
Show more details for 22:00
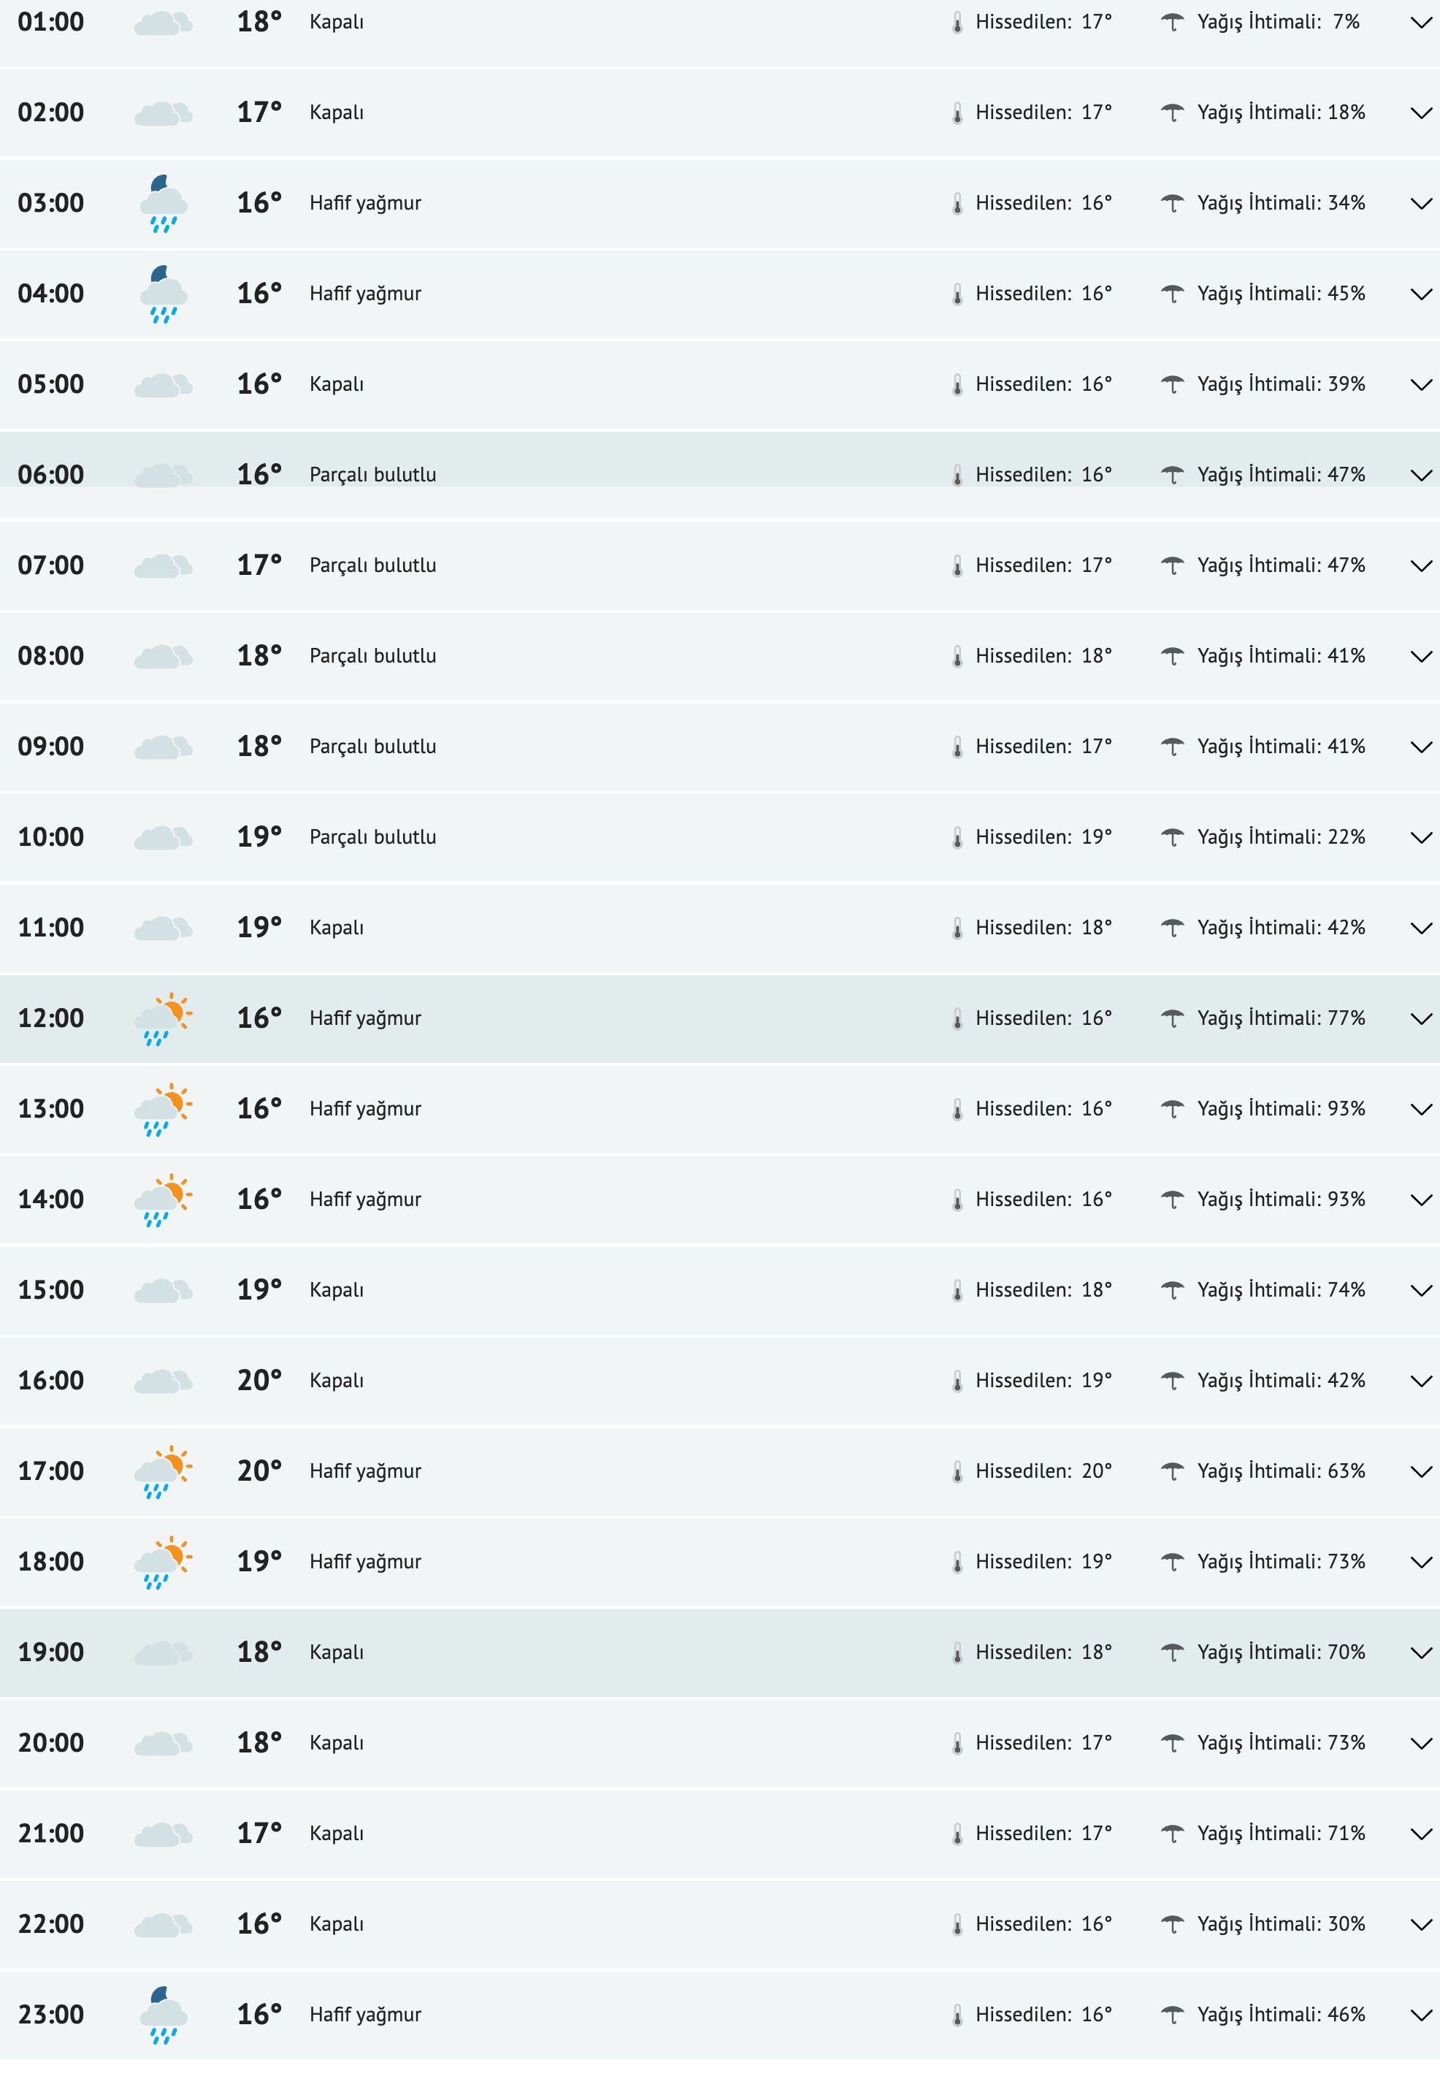(1420, 1925)
